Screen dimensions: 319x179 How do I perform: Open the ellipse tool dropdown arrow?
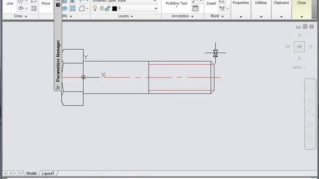pos(26,8)
